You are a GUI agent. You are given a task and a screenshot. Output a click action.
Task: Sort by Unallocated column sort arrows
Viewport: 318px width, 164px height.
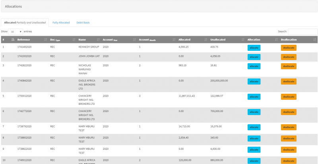pyautogui.click(x=243, y=40)
